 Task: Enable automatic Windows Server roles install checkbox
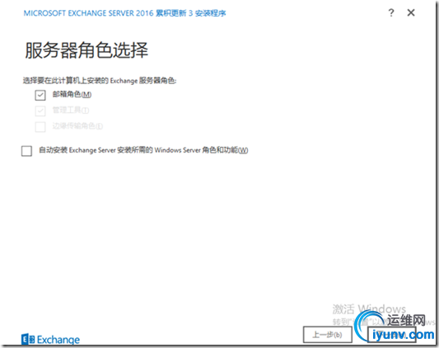point(26,151)
